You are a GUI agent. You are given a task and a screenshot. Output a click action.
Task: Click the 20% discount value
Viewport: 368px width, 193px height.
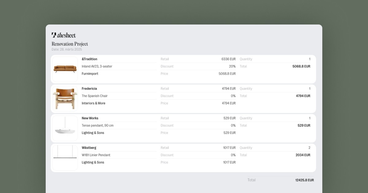(x=232, y=66)
